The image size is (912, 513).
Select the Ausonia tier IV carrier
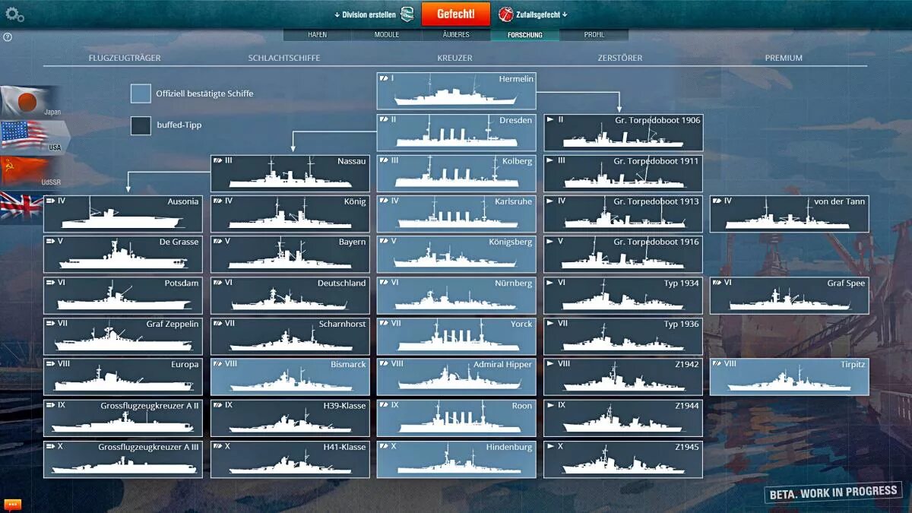pyautogui.click(x=123, y=214)
